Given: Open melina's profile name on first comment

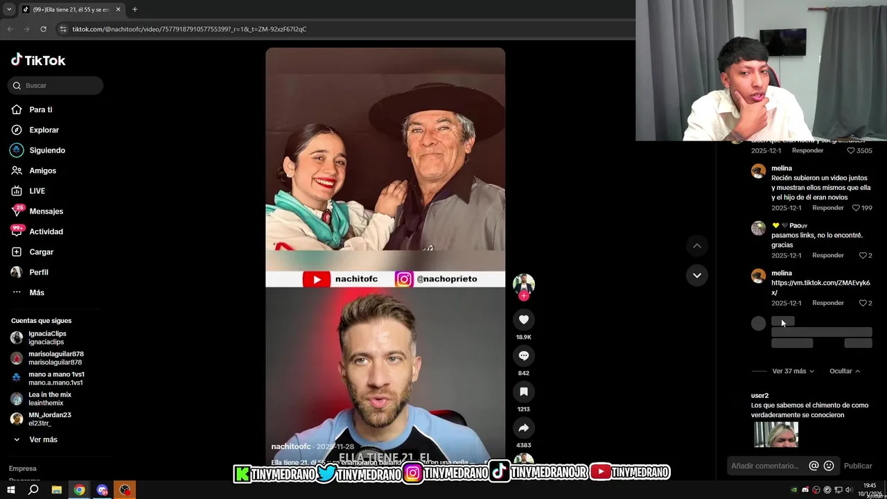Looking at the screenshot, I should [781, 168].
